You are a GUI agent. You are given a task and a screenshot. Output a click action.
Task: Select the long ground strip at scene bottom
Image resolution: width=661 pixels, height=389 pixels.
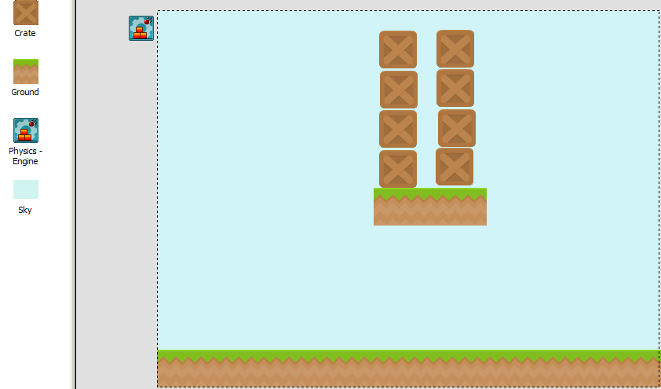click(408, 369)
